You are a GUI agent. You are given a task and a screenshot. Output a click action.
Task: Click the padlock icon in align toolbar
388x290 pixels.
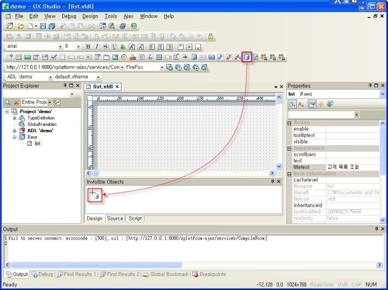tap(211, 37)
